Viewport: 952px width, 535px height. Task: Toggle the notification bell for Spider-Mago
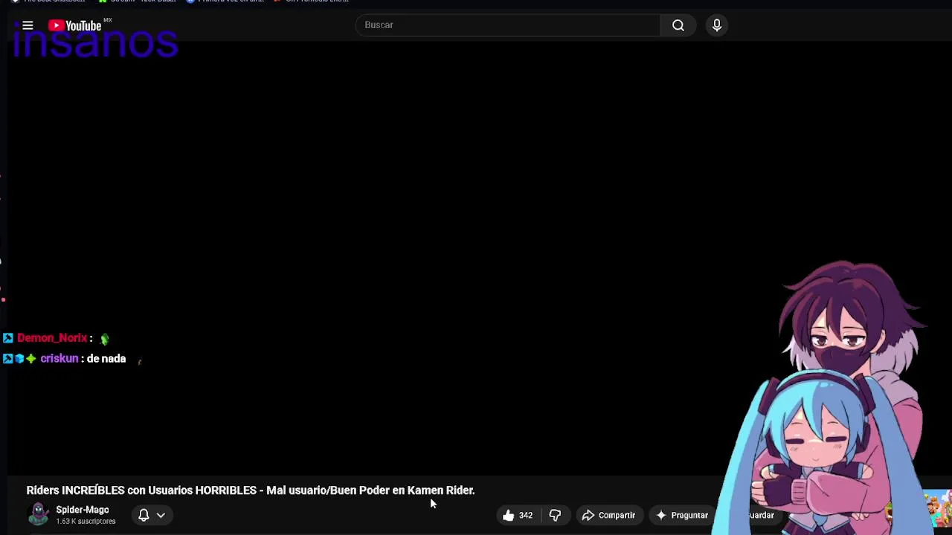[x=144, y=515]
